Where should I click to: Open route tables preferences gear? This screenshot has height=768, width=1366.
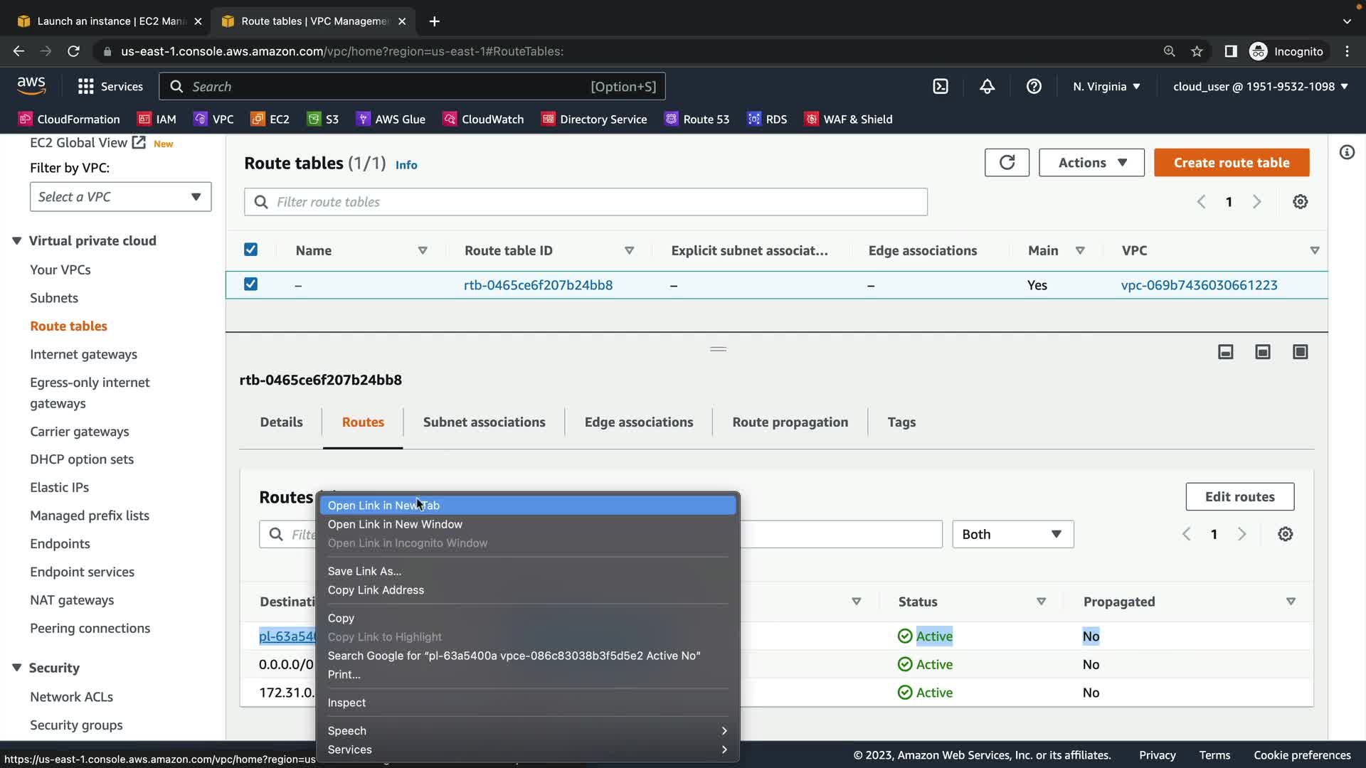1300,202
